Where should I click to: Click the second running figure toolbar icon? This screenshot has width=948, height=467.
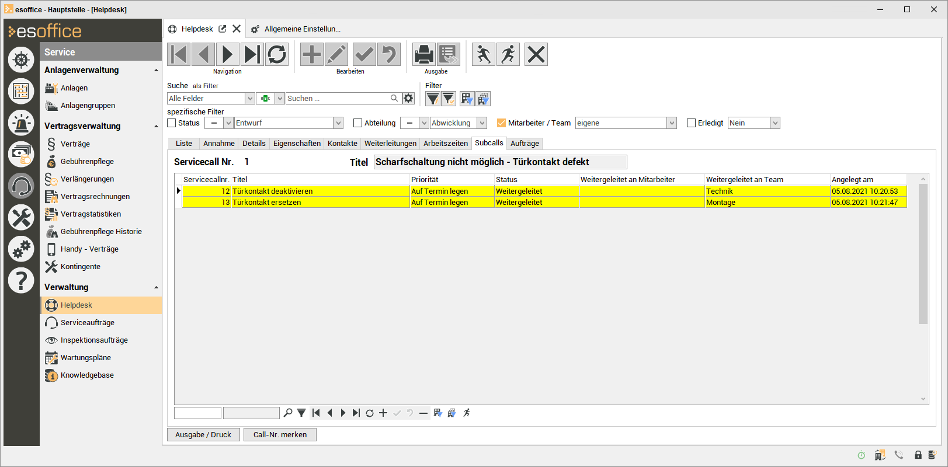(508, 54)
